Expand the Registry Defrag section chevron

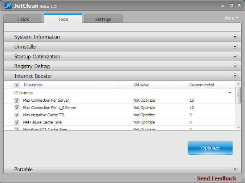[235, 66]
